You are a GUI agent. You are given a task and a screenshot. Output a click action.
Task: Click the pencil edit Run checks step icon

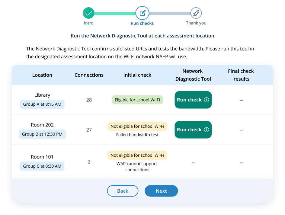pos(142,13)
